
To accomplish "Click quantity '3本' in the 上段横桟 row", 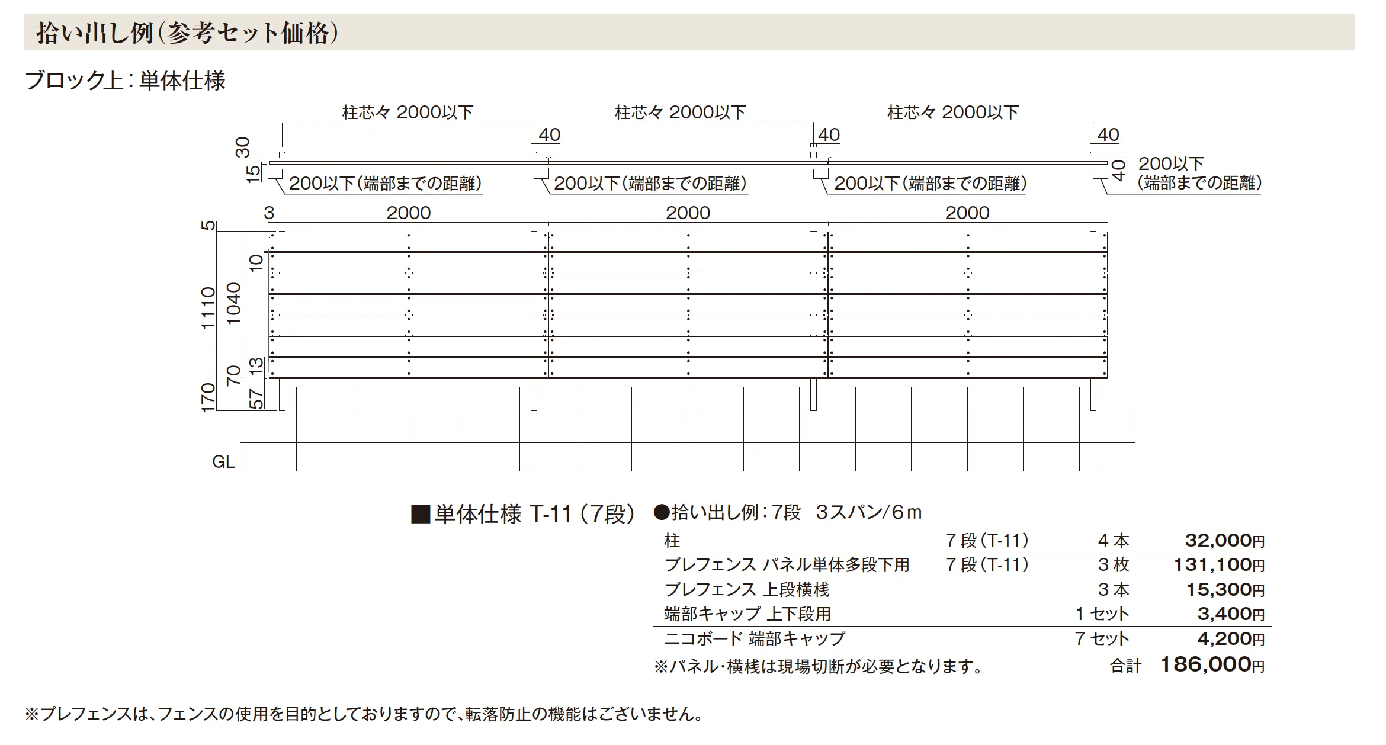I will click(1114, 590).
